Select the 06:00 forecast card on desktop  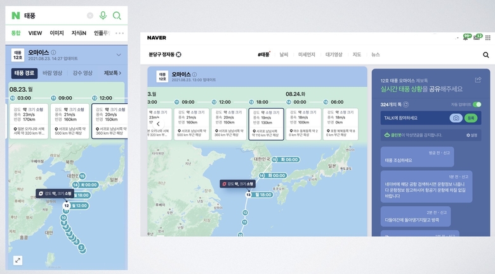[341, 124]
